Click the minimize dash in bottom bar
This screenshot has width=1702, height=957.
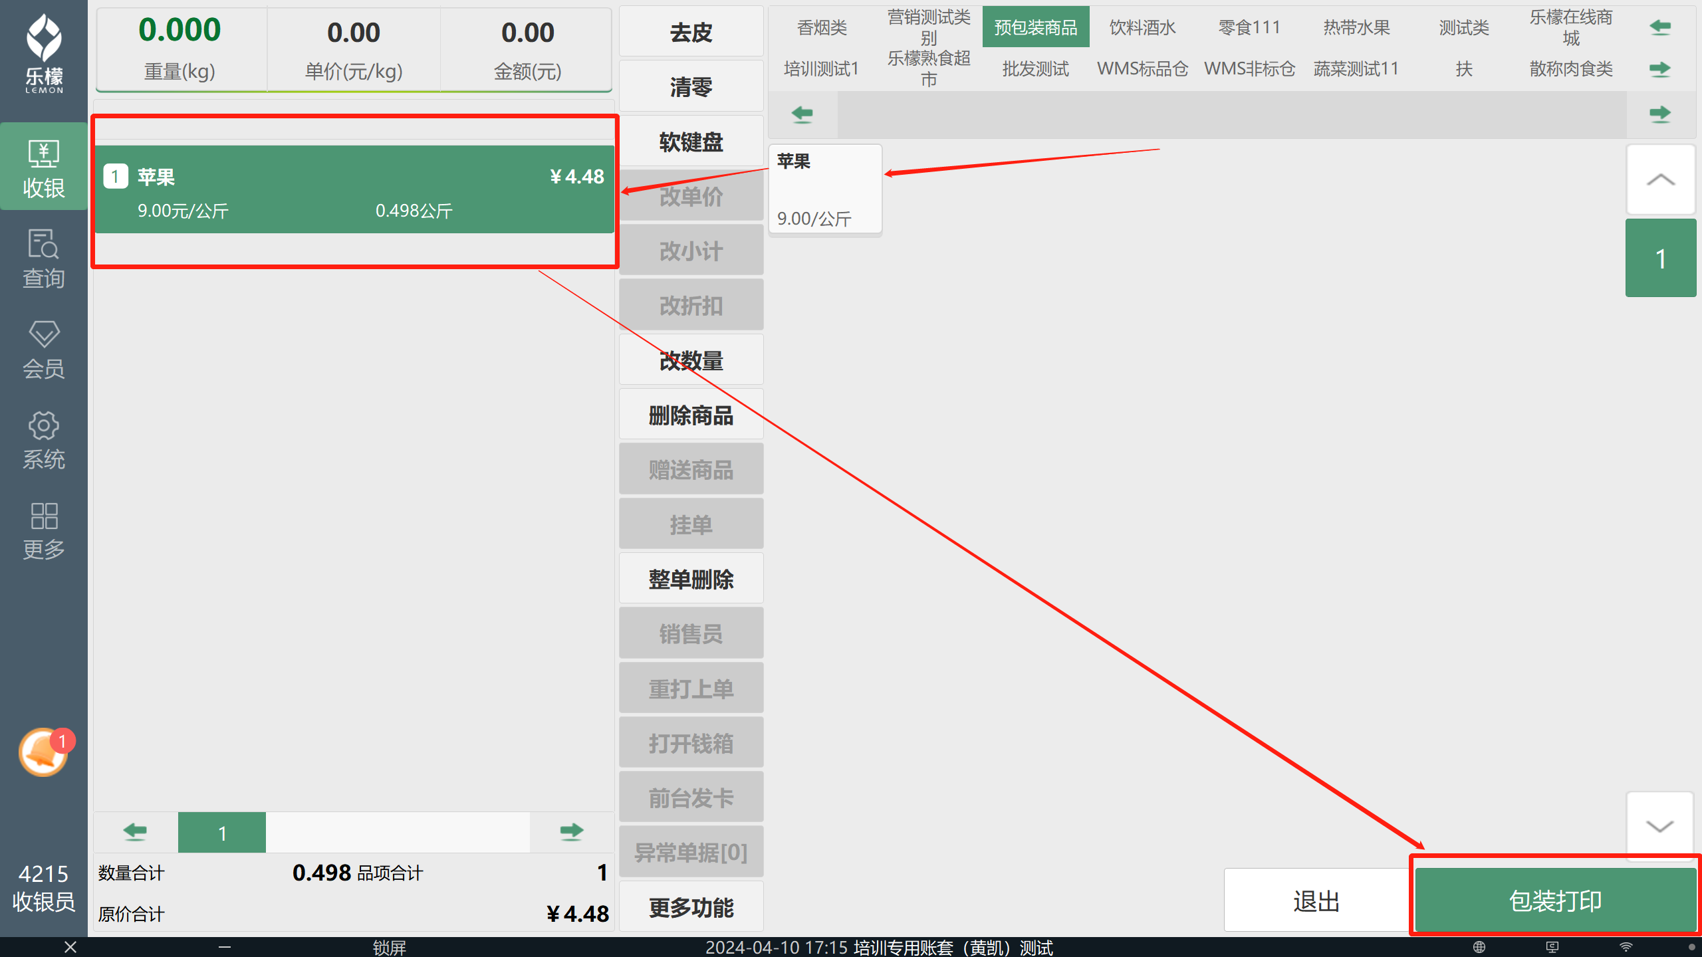pyautogui.click(x=225, y=947)
